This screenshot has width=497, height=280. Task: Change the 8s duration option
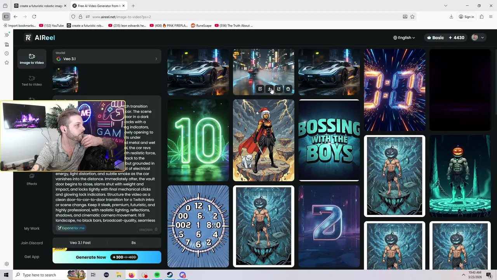[x=134, y=243]
